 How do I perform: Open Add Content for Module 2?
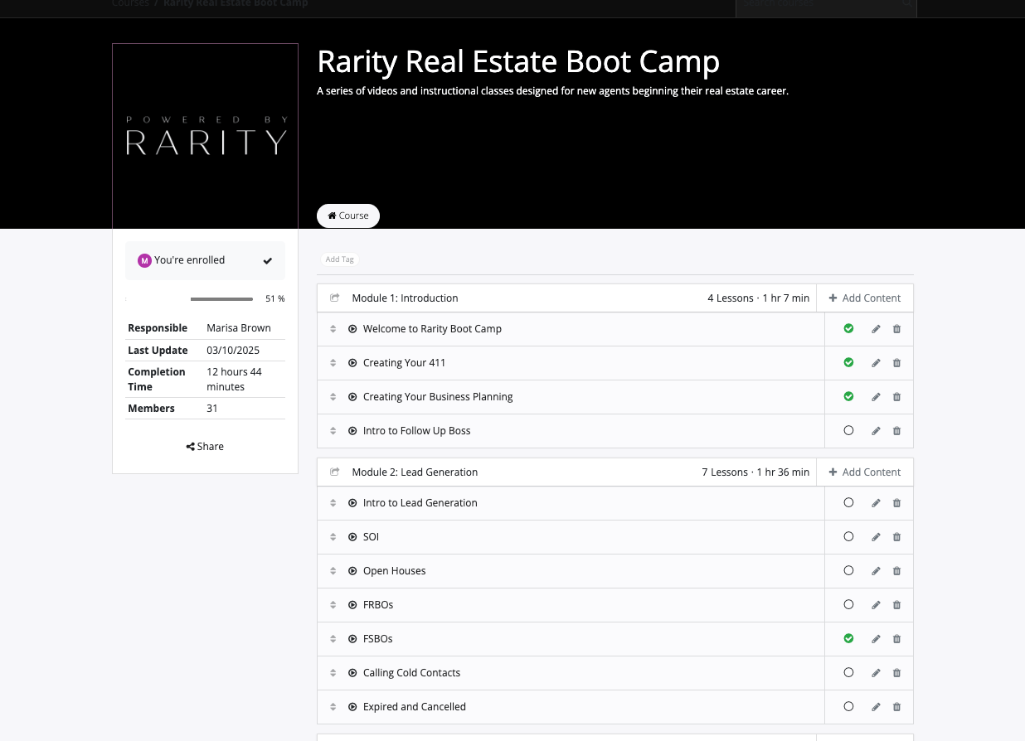(865, 472)
